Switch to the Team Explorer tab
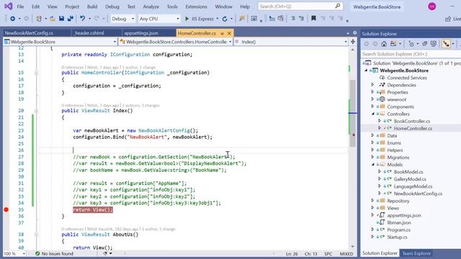461x259 pixels. pyautogui.click(x=416, y=253)
